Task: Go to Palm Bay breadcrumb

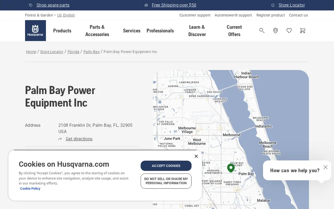Action: coord(92,52)
